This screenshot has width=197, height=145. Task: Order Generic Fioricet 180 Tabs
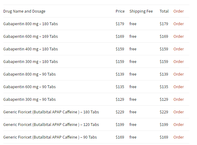(179, 112)
